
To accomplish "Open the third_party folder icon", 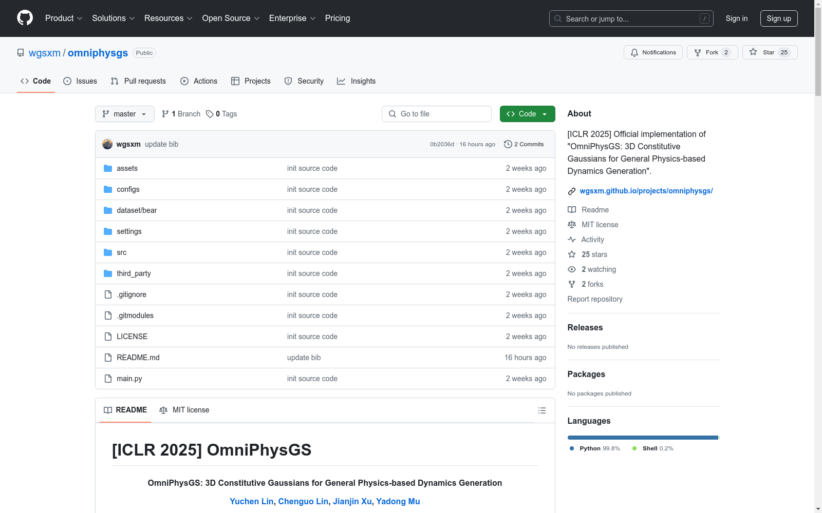I will pyautogui.click(x=108, y=273).
